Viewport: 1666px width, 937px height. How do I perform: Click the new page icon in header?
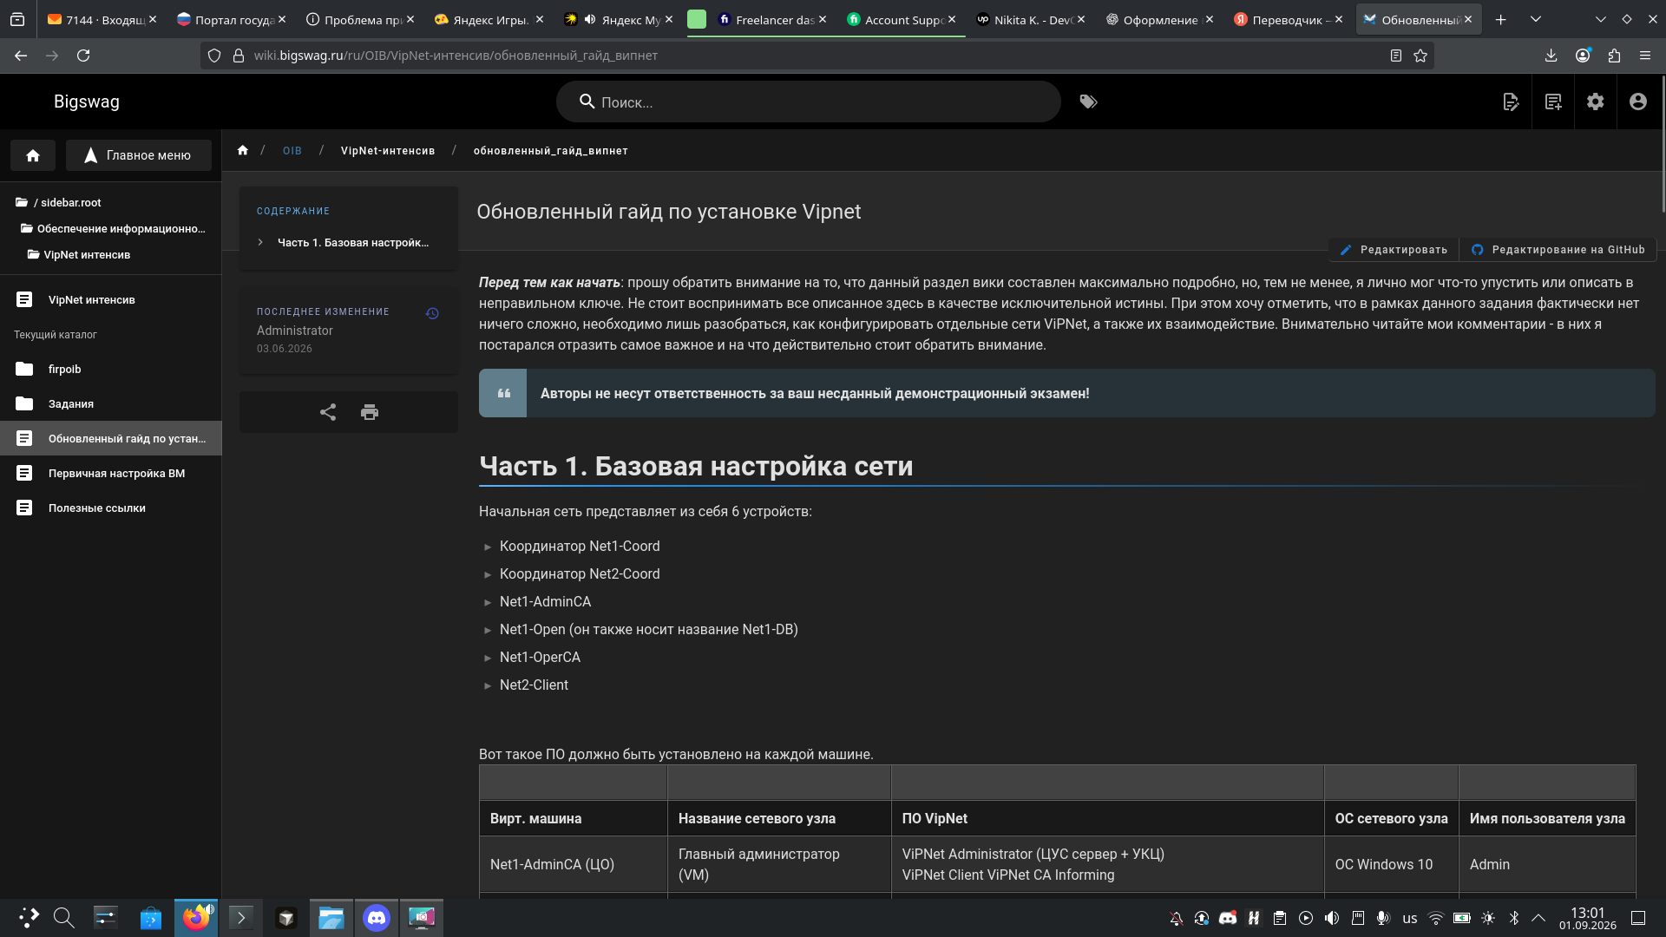1553,102
